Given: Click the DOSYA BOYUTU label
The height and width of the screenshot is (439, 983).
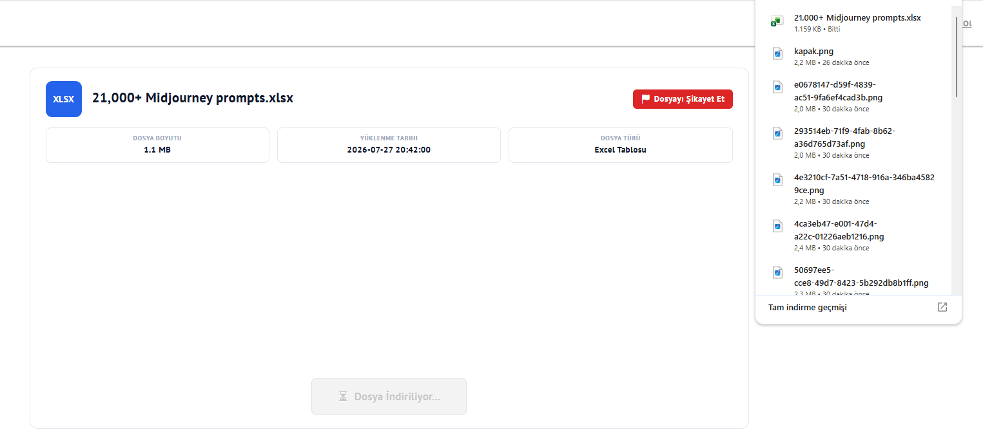Looking at the screenshot, I should click(x=157, y=138).
